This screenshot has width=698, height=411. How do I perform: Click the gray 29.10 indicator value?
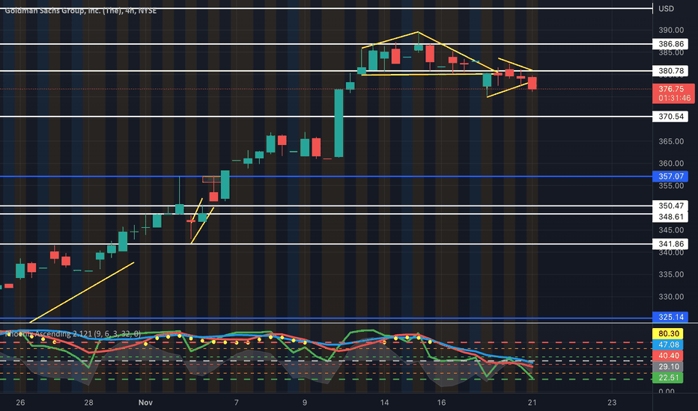click(668, 367)
